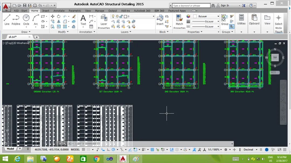The height and width of the screenshot is (163, 291).
Task: Toggle hardware acceleration blue circle
Action: coord(267,150)
